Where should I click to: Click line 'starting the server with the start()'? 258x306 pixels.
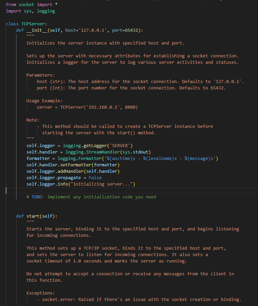99,133
